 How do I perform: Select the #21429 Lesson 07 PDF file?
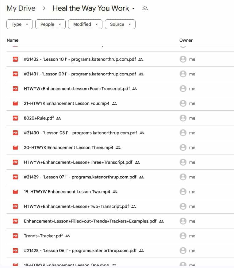click(x=80, y=177)
